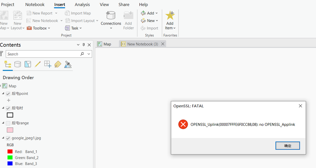Screen dimensions: 316x168
Task: Open the New Map tool
Action: click(4, 20)
